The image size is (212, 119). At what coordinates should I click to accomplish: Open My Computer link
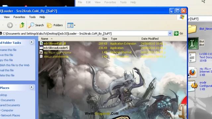click(7, 110)
